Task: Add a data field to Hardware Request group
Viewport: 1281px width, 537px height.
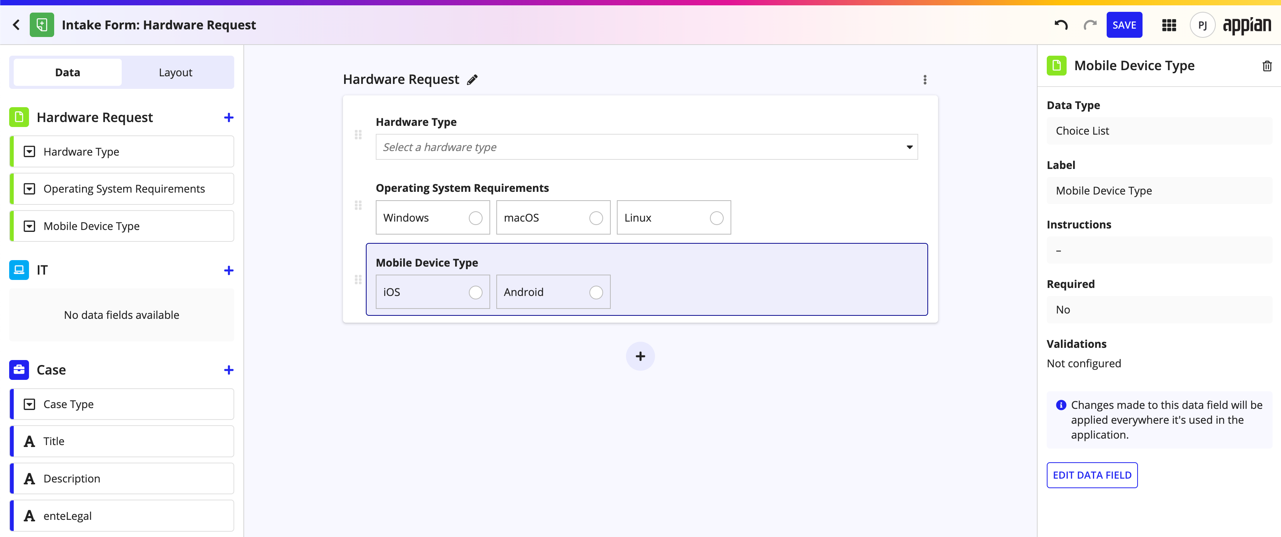Action: click(x=228, y=117)
